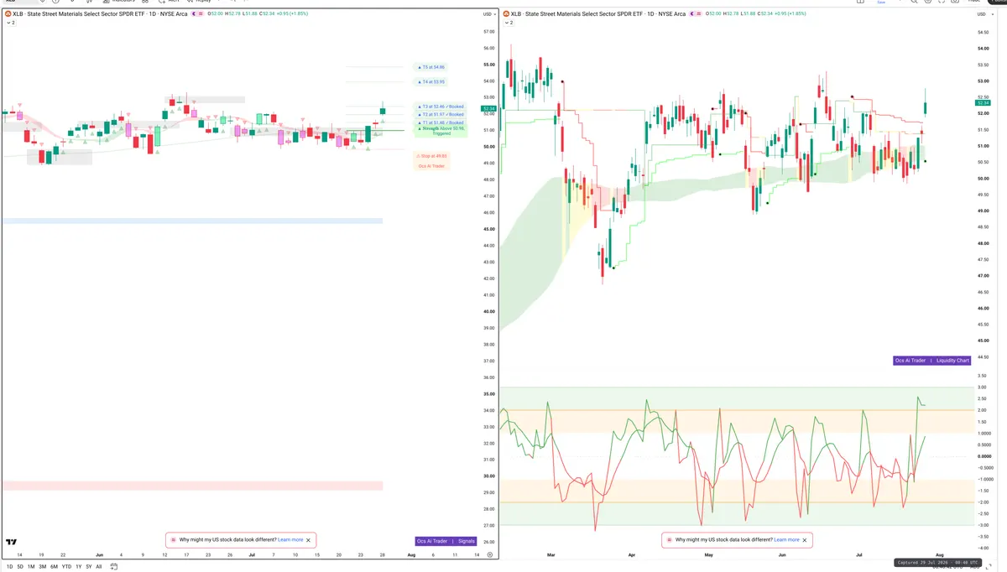This screenshot has height=572, width=1007.
Task: Click the left chart XLB title text
Action: click(100, 14)
